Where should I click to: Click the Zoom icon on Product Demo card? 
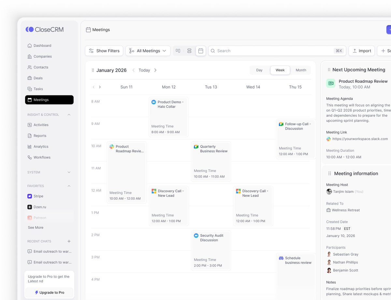click(154, 102)
